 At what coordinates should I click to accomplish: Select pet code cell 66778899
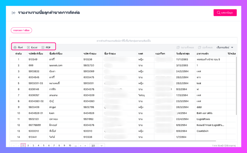[x=37, y=125]
